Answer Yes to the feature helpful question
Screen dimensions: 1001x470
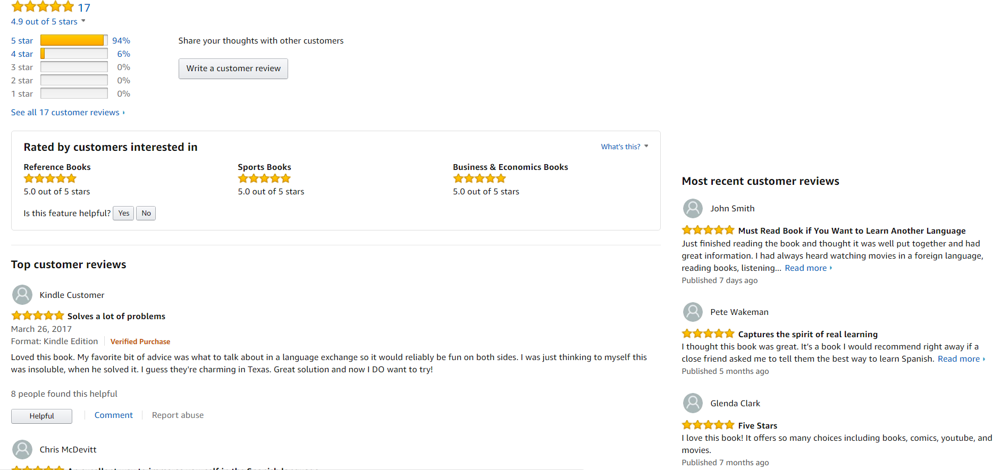(123, 213)
